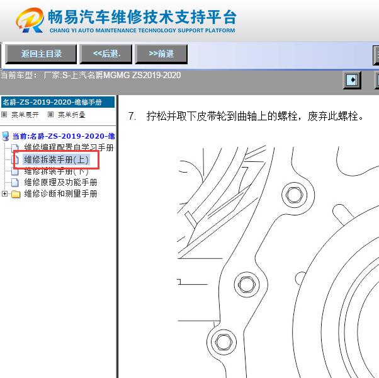This screenshot has height=378, width=379.
Task: Go forward with the >>前进 button
Action: click(161, 54)
